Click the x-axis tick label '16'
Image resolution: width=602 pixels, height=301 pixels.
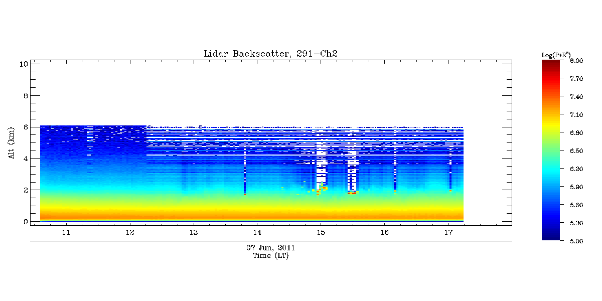384,233
